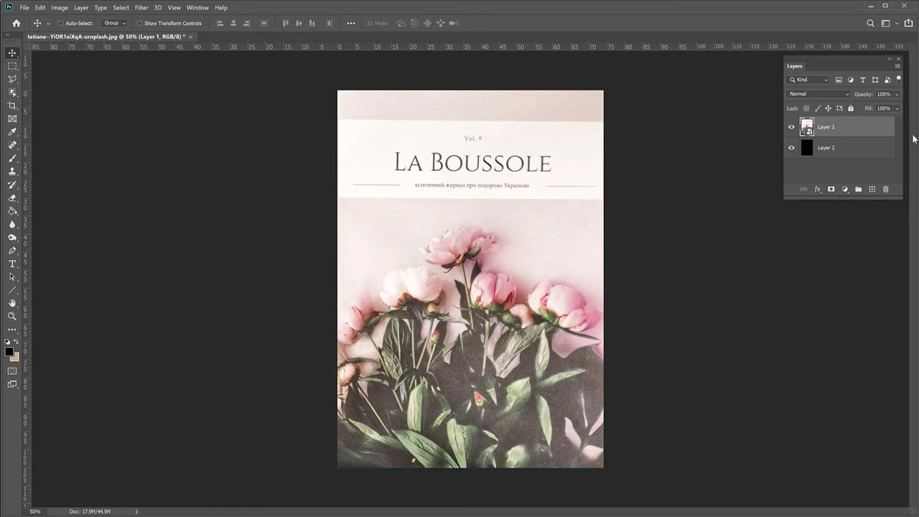Open the Fill slider dropdown arrow
This screenshot has width=919, height=517.
click(897, 108)
